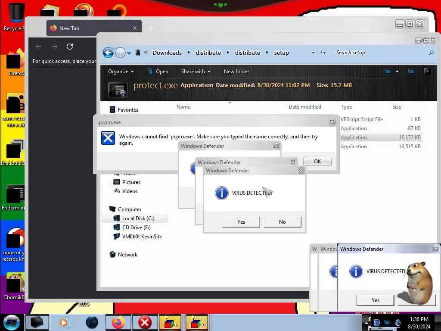The image size is (441, 331).
Task: Click New folder in Explorer toolbar
Action: tap(236, 72)
